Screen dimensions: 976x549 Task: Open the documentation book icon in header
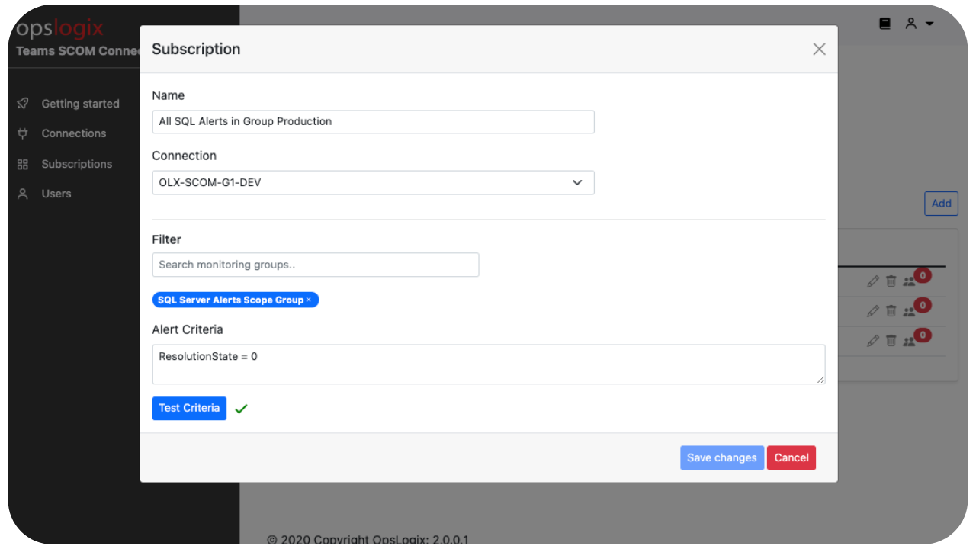(x=884, y=23)
